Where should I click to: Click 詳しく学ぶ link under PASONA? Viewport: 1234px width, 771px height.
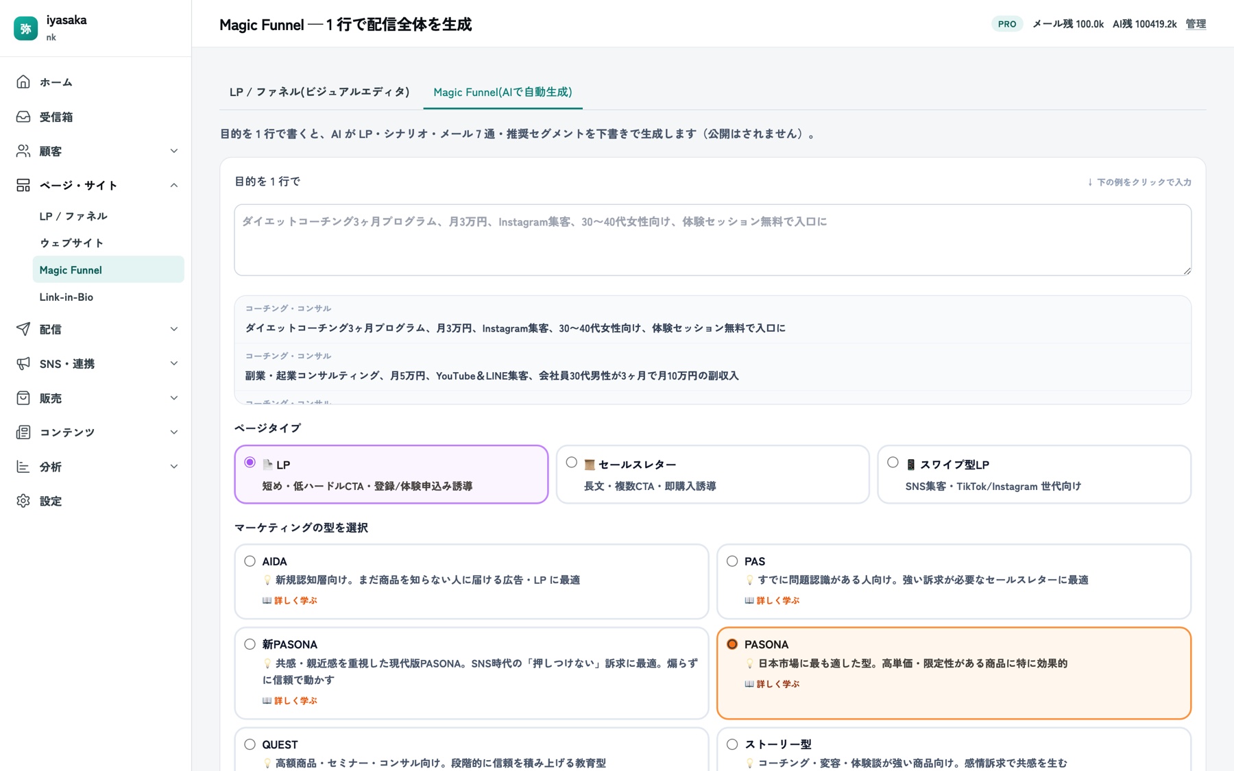tap(778, 684)
